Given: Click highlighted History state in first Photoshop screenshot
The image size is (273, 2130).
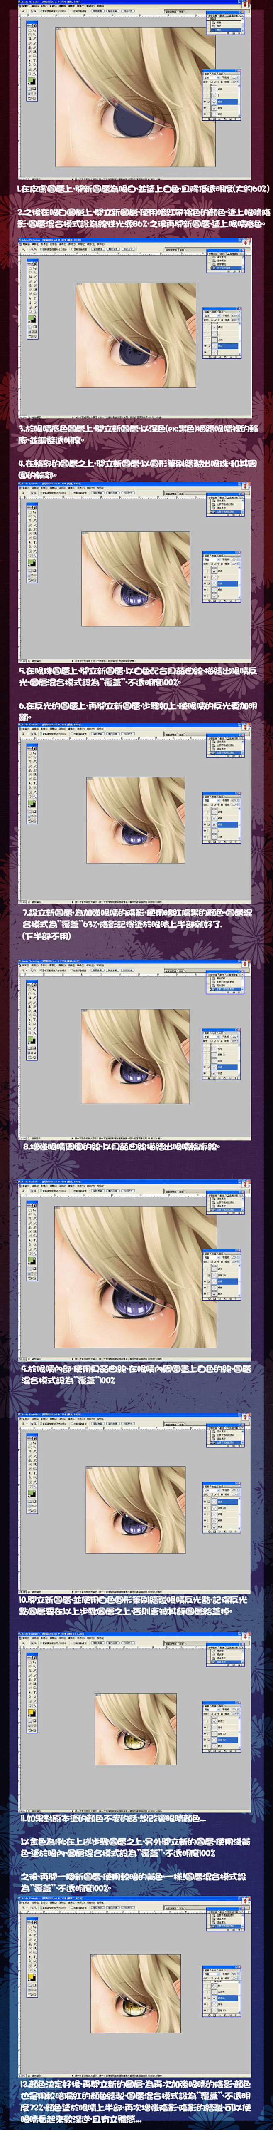Looking at the screenshot, I should [x=224, y=30].
